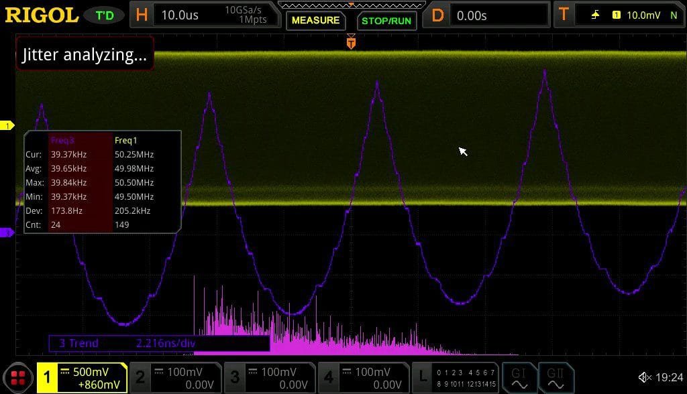Click the trigger rising edge icon
Screen dimensions: 687x394
click(595, 15)
